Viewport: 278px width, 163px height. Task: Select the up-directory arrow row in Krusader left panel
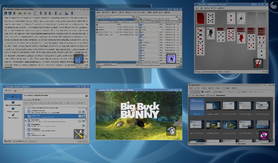117,24
